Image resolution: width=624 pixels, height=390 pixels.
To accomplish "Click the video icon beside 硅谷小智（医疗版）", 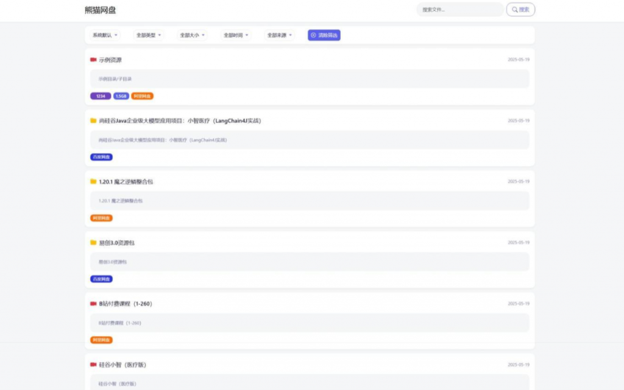I will 93,364.
